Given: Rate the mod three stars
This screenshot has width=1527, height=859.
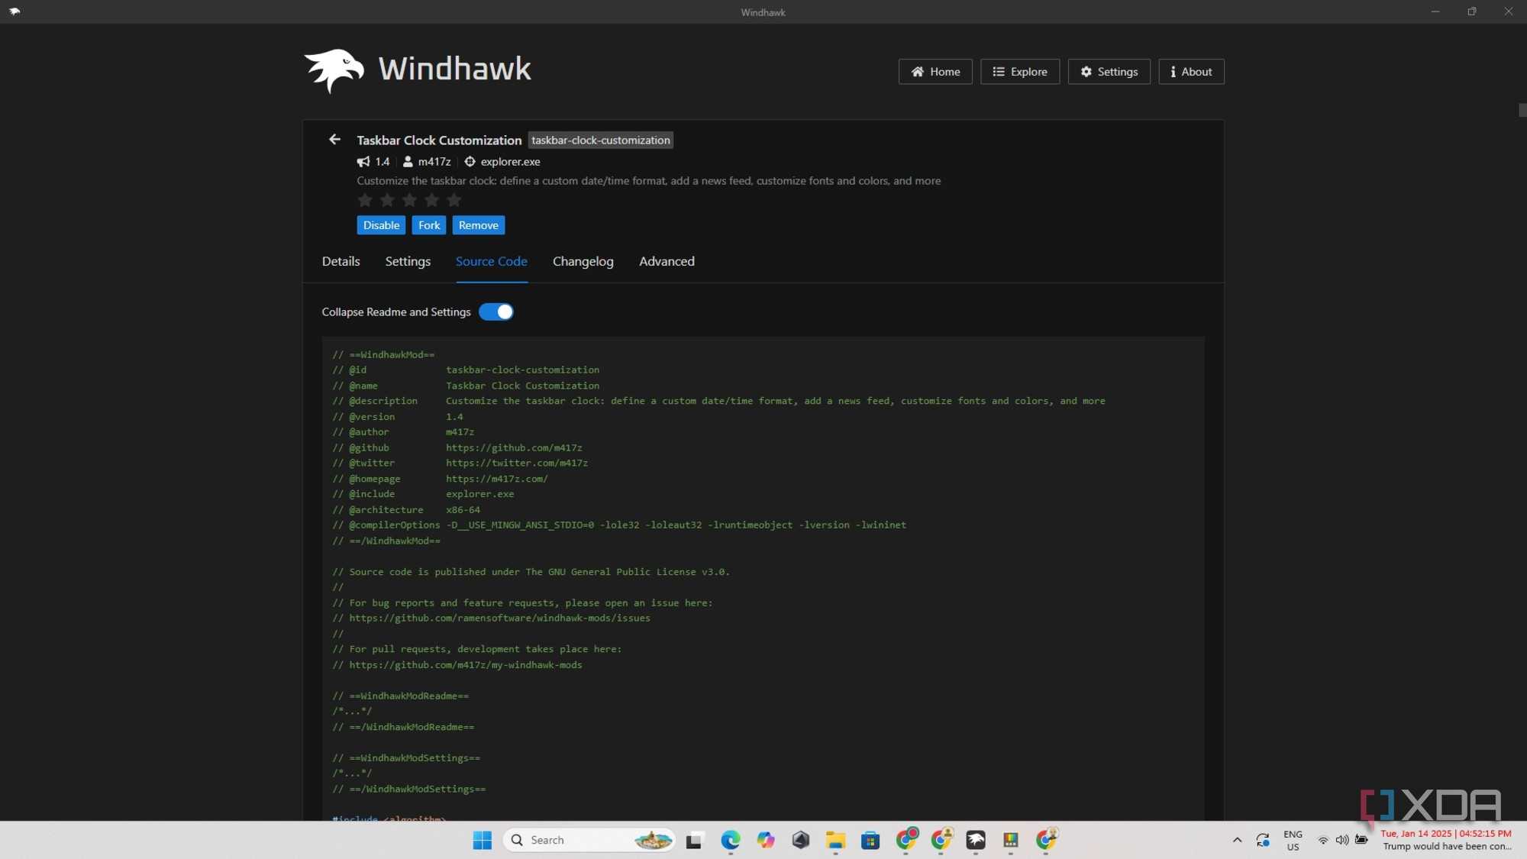Looking at the screenshot, I should click(x=410, y=200).
